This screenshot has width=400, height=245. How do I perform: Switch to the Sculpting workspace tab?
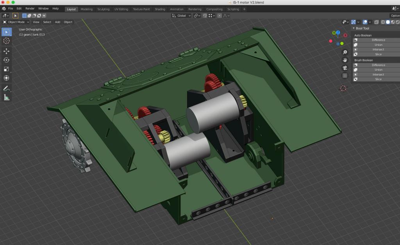(x=104, y=9)
